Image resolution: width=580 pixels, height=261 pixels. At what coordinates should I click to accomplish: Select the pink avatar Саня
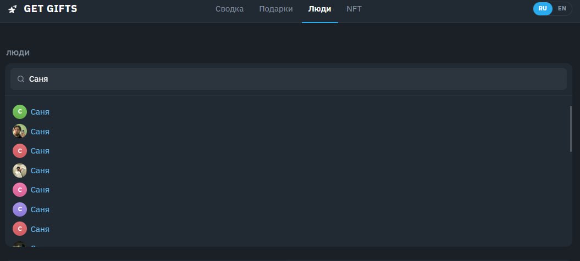point(20,190)
